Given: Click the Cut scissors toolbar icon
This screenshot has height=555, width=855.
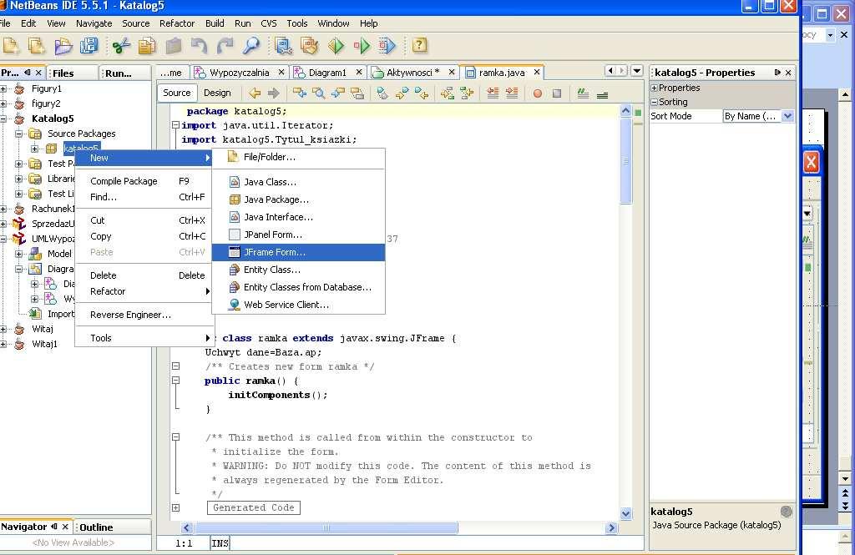Looking at the screenshot, I should click(121, 46).
